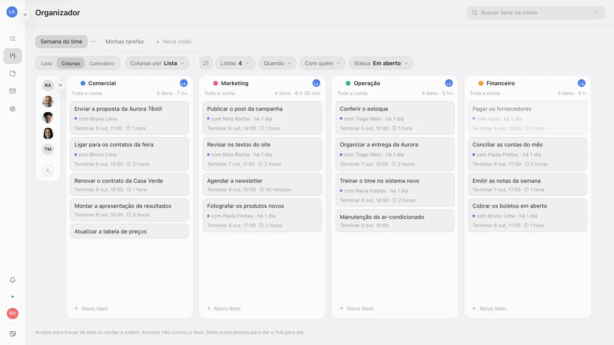Click LA avatar in Comercial column header
This screenshot has width=614, height=345.
click(x=184, y=84)
